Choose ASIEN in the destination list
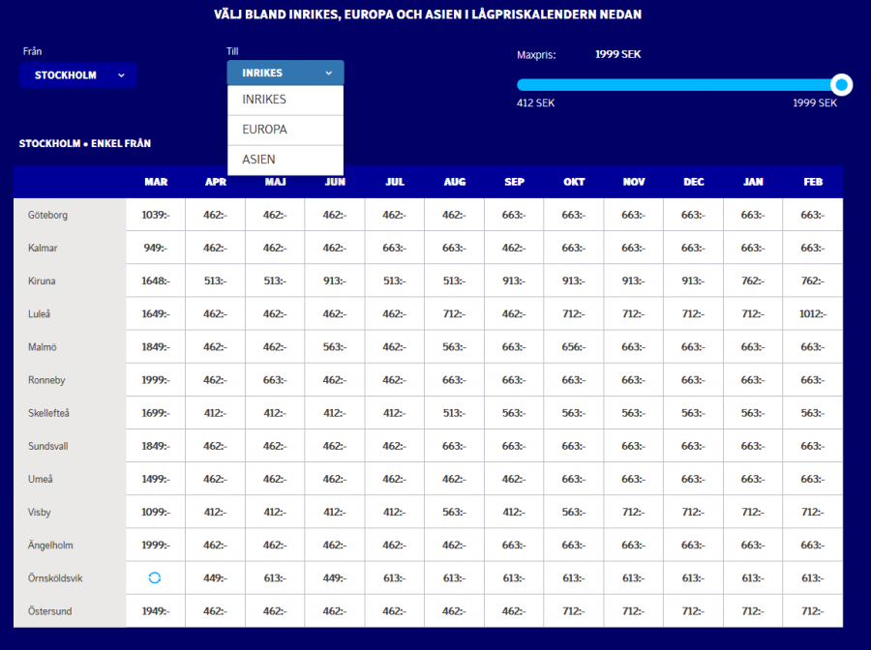The width and height of the screenshot is (871, 650). click(285, 160)
